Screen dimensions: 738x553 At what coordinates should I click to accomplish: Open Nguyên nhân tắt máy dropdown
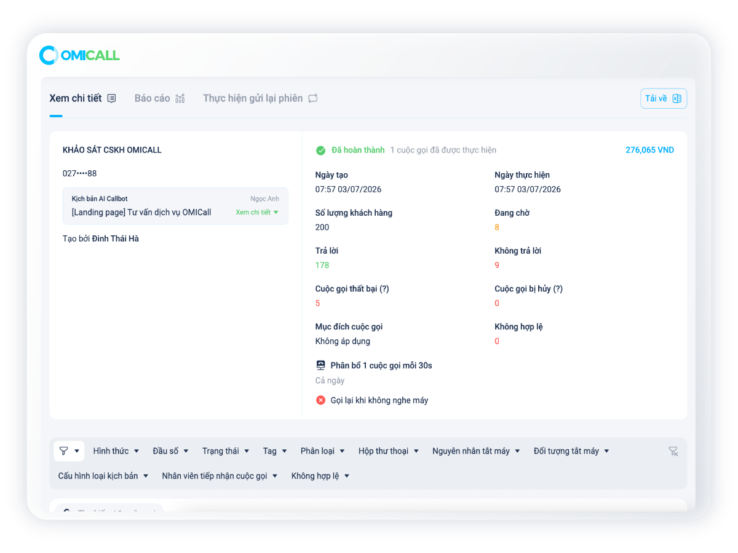pyautogui.click(x=476, y=451)
